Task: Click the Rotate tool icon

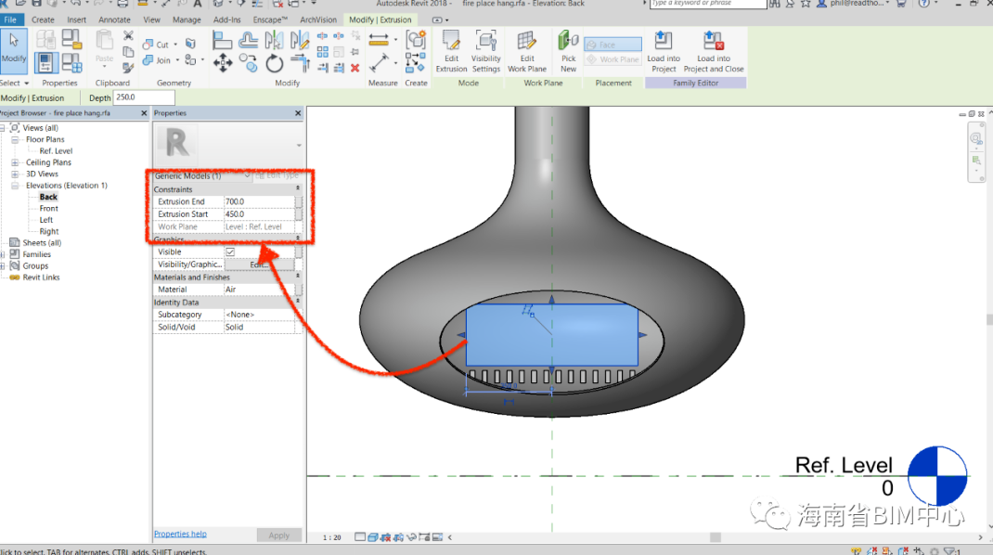Action: coord(275,63)
